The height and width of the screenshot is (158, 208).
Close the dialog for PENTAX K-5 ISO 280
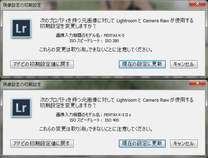(x=197, y=4)
